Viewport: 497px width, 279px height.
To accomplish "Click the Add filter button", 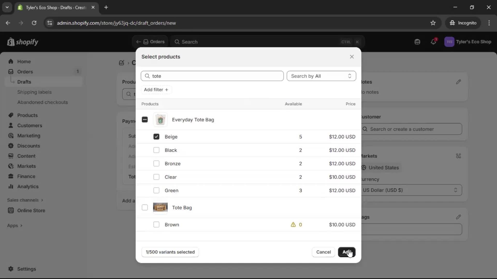I will (156, 90).
